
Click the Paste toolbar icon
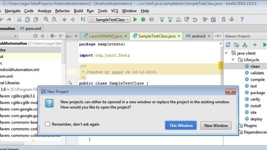(36, 20)
